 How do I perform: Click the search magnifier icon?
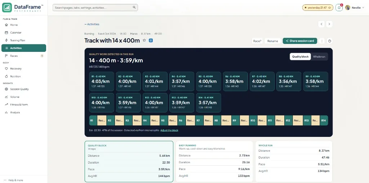[x=134, y=8]
